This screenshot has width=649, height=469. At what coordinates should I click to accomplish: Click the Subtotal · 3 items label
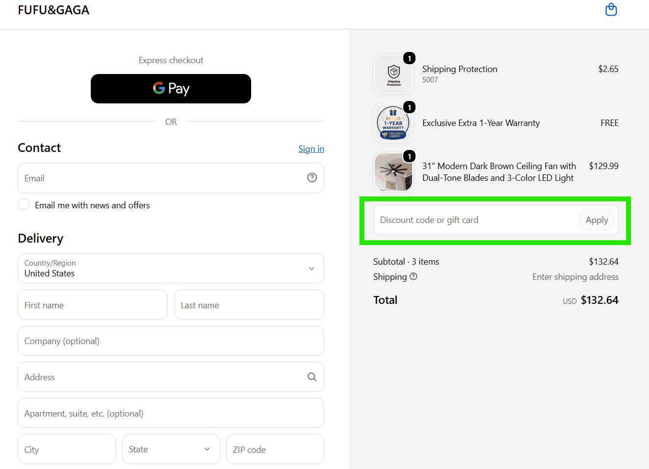tap(406, 262)
